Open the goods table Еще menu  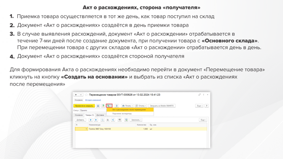(x=203, y=120)
